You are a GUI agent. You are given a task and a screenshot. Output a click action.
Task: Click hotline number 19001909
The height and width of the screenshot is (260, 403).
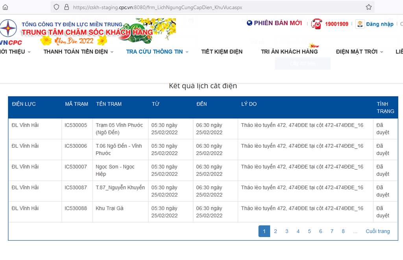pyautogui.click(x=336, y=24)
